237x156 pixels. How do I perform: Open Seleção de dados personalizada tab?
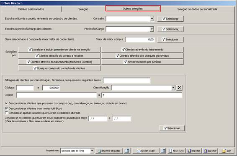tap(197, 9)
